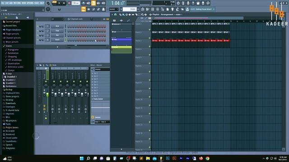
Task: Select the Snare pattern in the picker
Action: tap(121, 49)
